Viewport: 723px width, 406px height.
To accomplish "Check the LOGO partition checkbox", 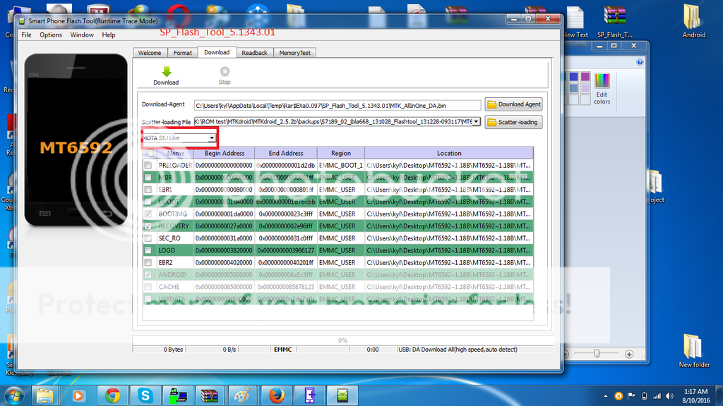I will point(148,250).
